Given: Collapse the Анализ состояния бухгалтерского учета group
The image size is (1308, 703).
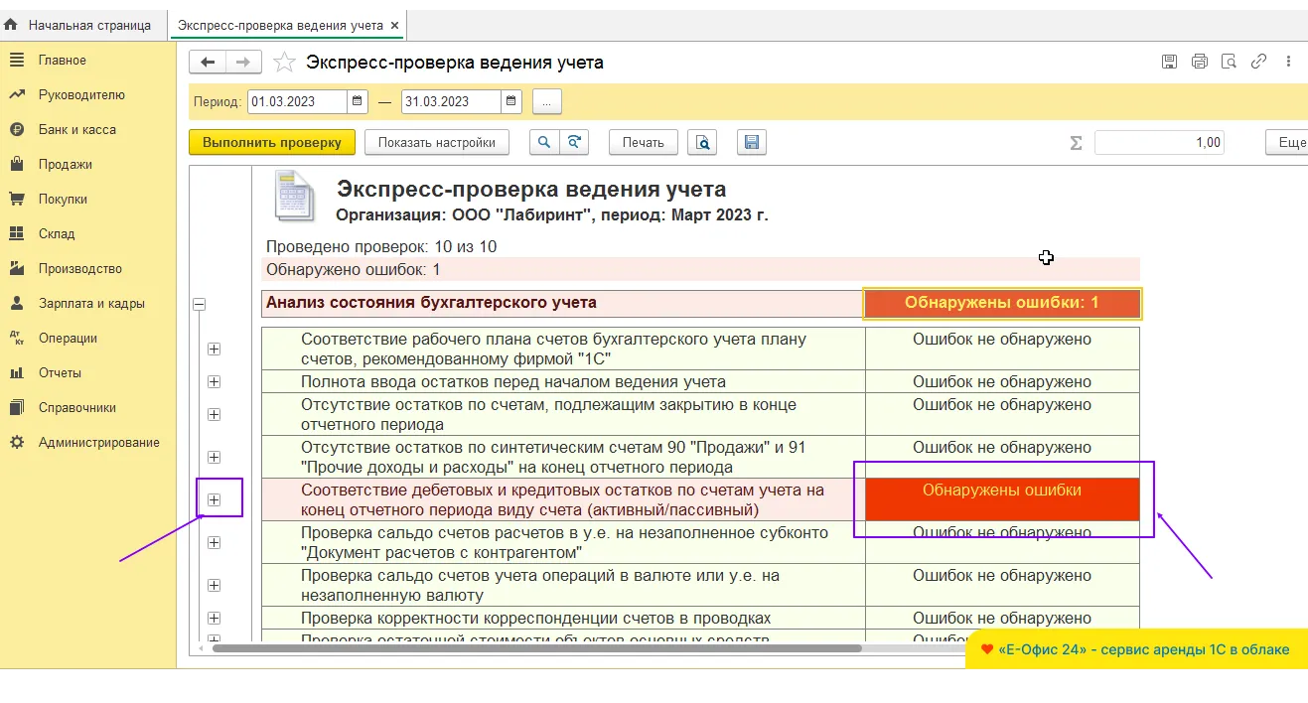Looking at the screenshot, I should point(200,305).
